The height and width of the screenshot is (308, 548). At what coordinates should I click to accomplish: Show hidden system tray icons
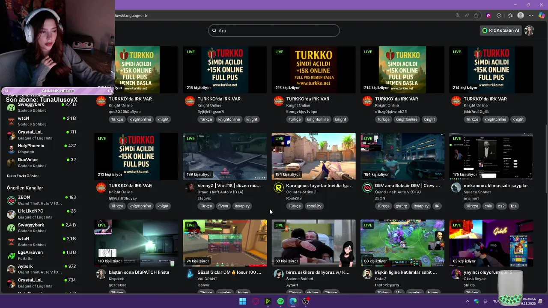click(467, 301)
